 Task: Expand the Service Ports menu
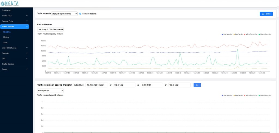tap(15, 21)
